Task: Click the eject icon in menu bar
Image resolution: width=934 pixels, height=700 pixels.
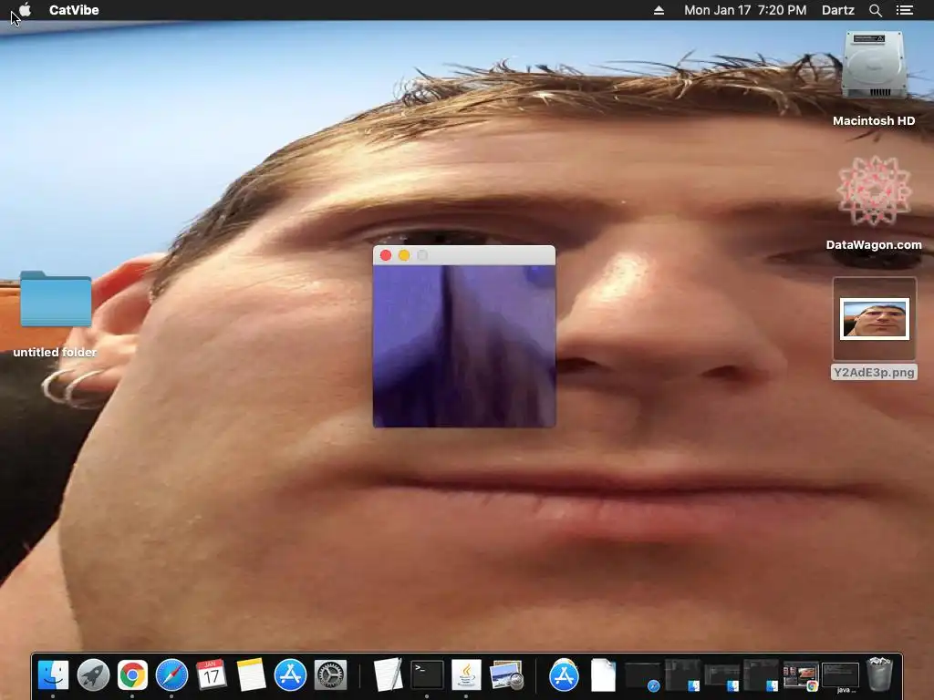Action: pyautogui.click(x=659, y=10)
